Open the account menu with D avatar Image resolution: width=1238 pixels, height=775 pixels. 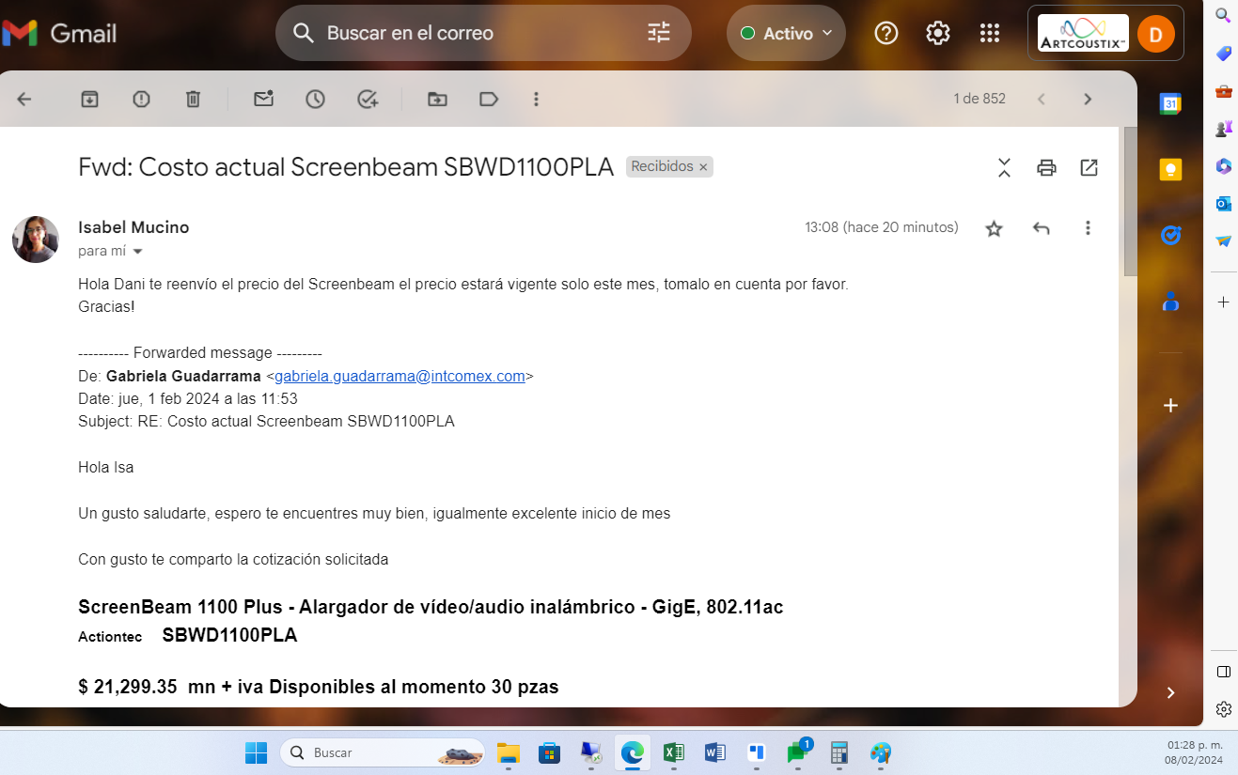[1155, 34]
